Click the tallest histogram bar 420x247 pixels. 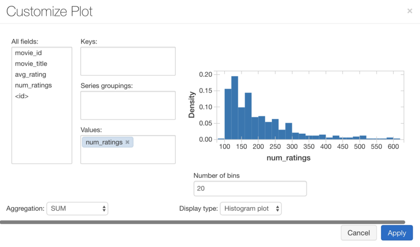[235, 108]
